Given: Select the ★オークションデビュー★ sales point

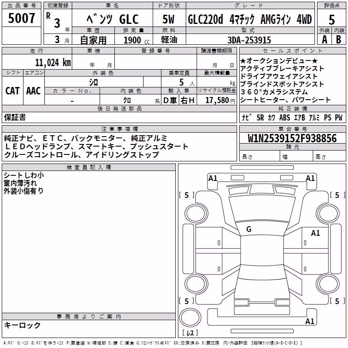Looking at the screenshot, I should [279, 60].
